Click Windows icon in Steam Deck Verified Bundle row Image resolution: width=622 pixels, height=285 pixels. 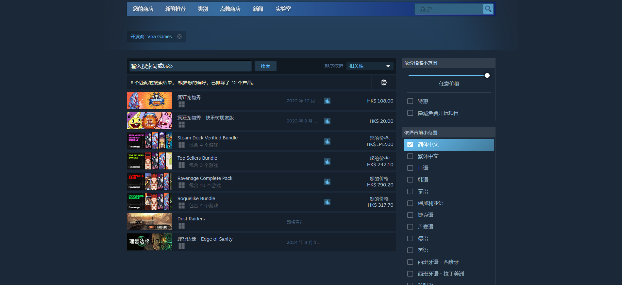coord(181,145)
